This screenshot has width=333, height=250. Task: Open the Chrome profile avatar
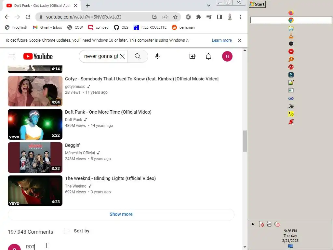pyautogui.click(x=230, y=17)
